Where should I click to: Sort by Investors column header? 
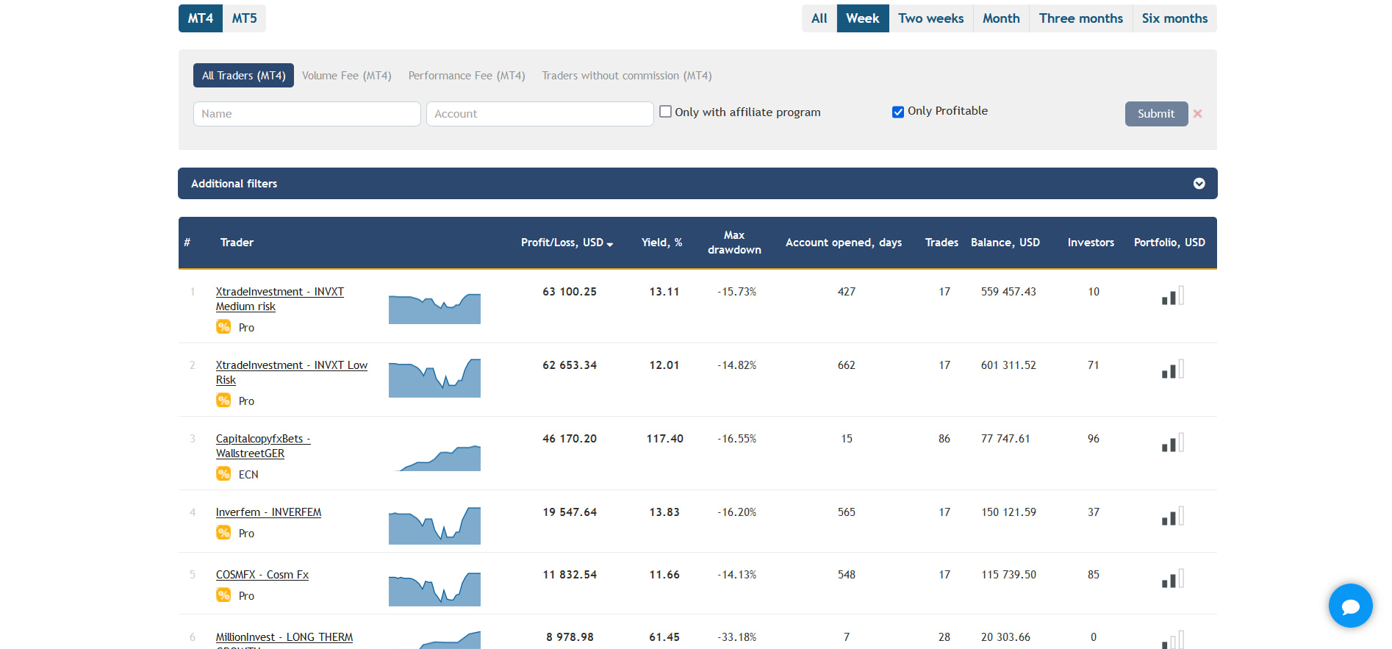(1091, 243)
